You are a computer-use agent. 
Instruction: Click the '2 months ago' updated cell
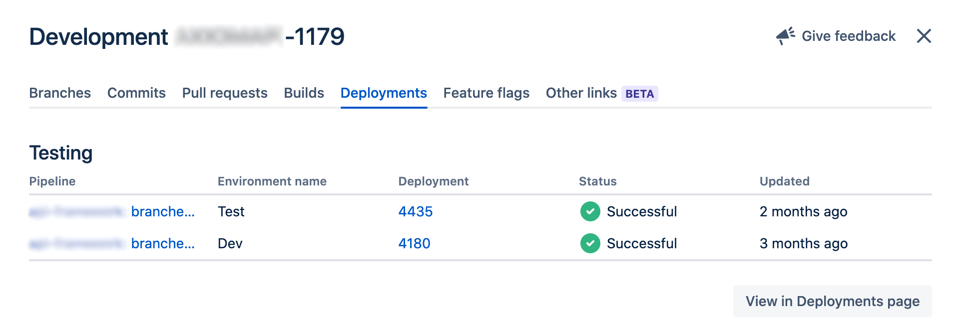[x=804, y=211]
